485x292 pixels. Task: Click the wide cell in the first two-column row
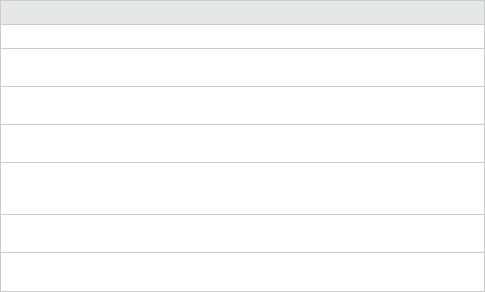point(273,67)
